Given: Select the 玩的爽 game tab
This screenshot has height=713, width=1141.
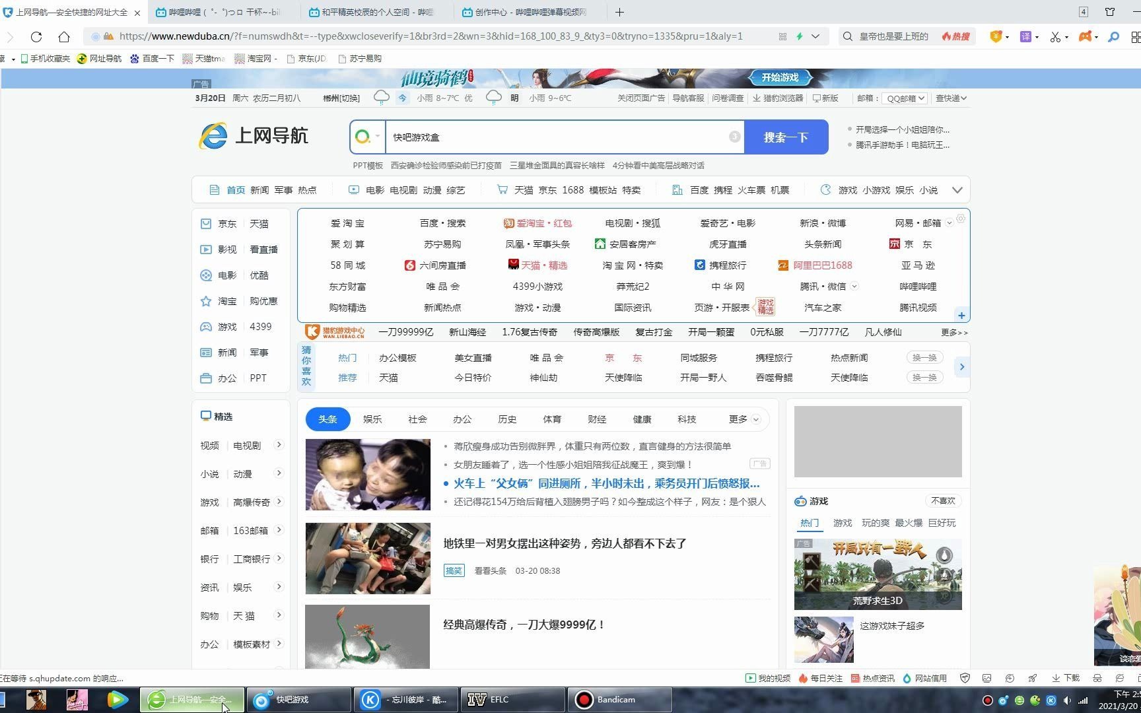Looking at the screenshot, I should (876, 523).
